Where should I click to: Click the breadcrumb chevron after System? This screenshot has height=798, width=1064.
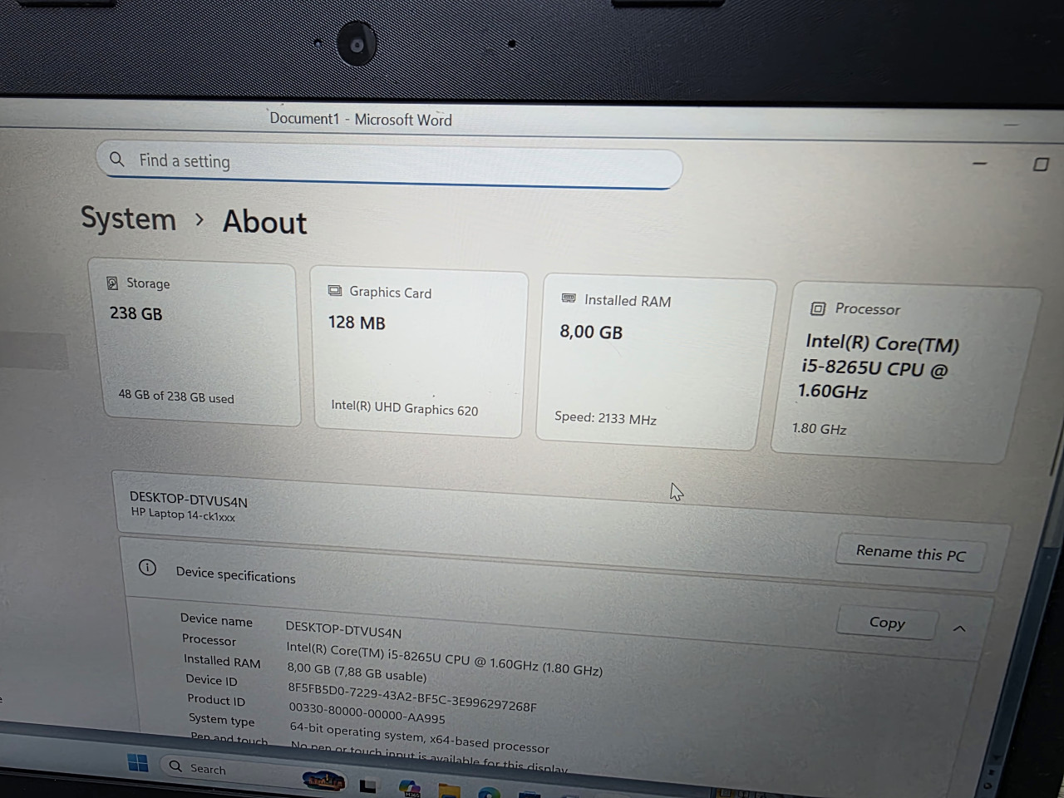(199, 219)
